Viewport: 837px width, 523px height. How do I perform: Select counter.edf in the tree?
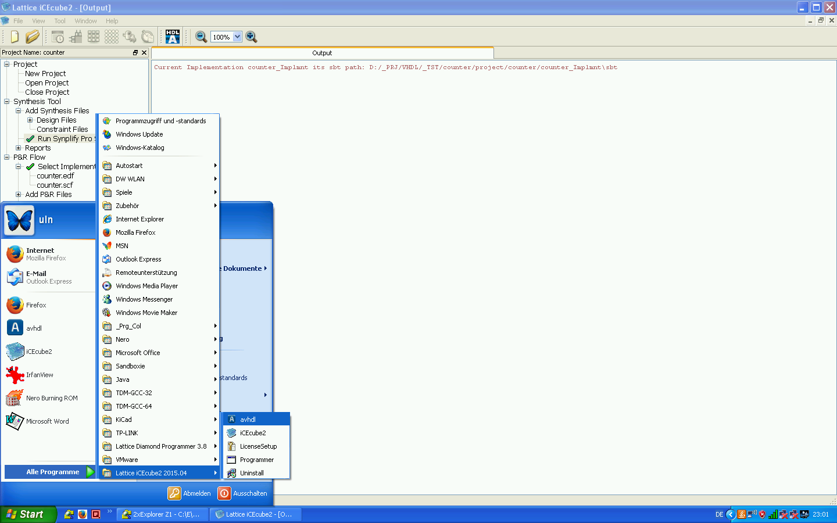point(55,175)
